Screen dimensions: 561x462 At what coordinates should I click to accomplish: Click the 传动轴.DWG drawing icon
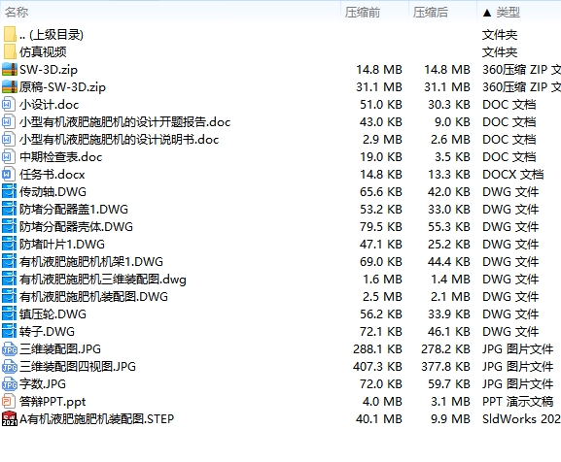coord(9,192)
